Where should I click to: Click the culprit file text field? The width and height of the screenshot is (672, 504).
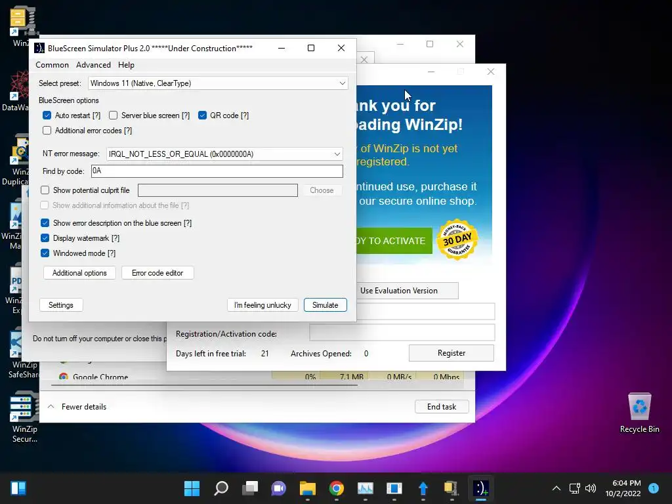218,190
